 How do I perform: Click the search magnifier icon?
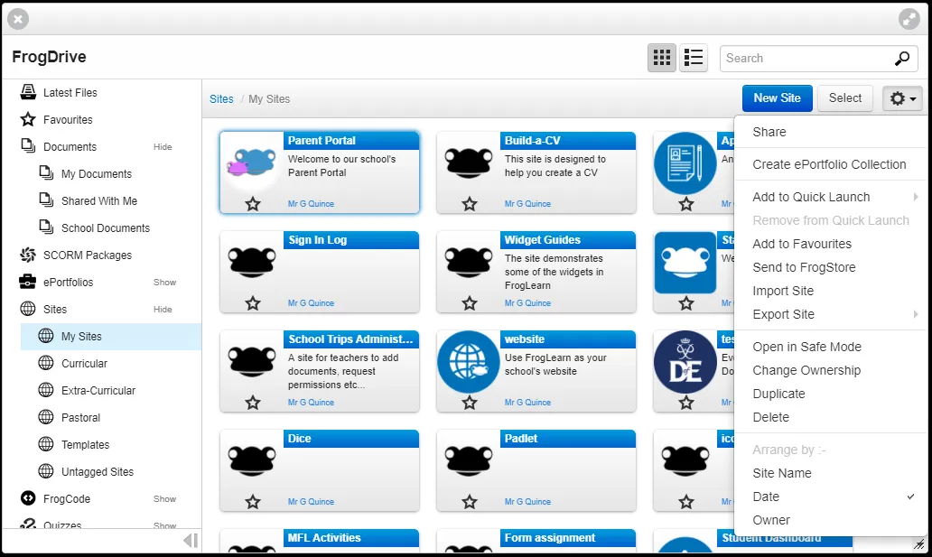pos(901,59)
